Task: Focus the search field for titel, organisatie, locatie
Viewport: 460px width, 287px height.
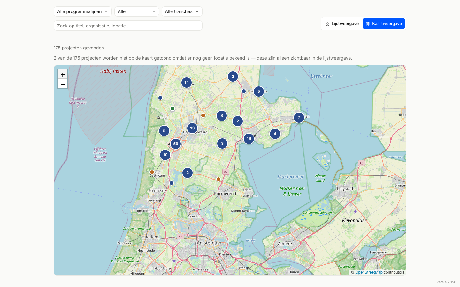Action: pyautogui.click(x=128, y=26)
